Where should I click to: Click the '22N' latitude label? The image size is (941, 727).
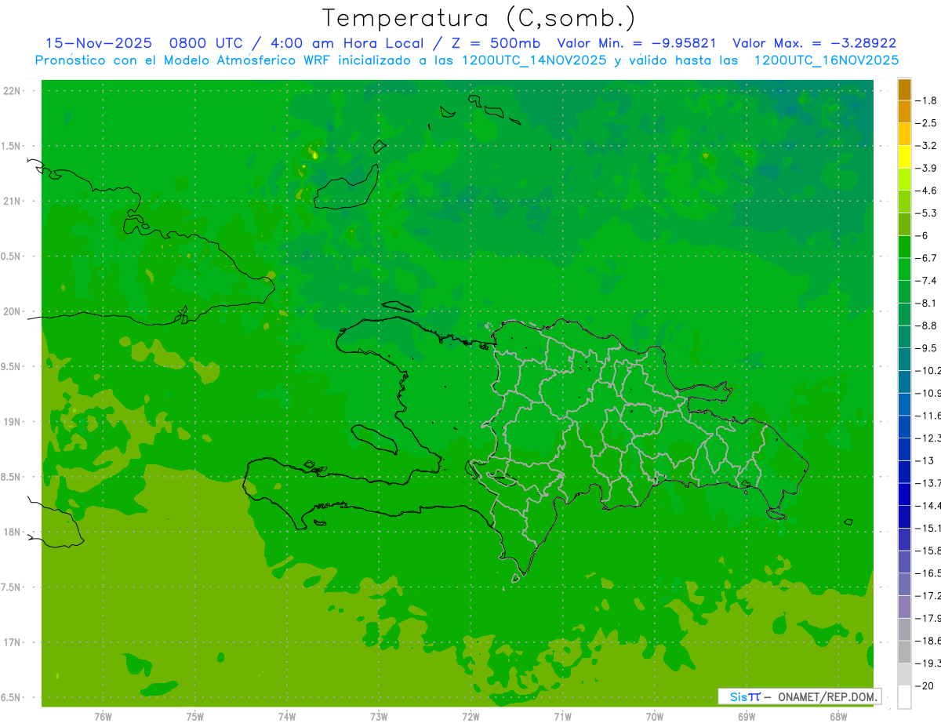tap(12, 91)
